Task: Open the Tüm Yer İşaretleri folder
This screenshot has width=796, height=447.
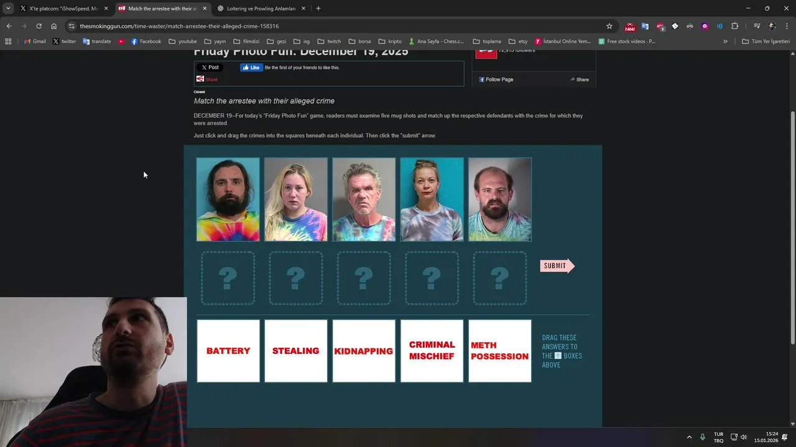Action: click(x=766, y=42)
